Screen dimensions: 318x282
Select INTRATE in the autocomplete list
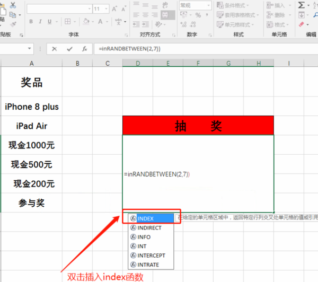tap(151, 265)
